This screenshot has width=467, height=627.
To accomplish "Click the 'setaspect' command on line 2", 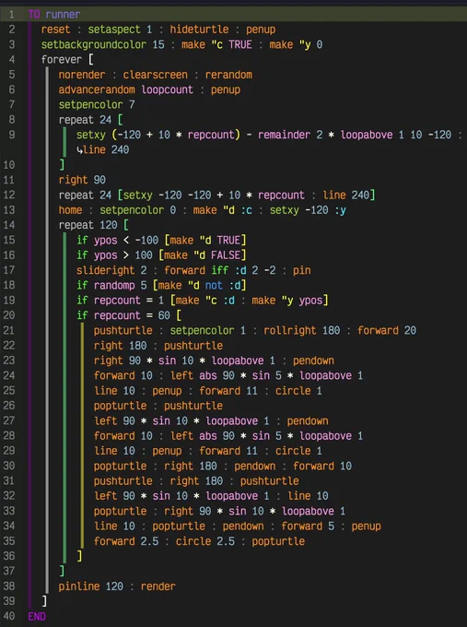I will 114,30.
